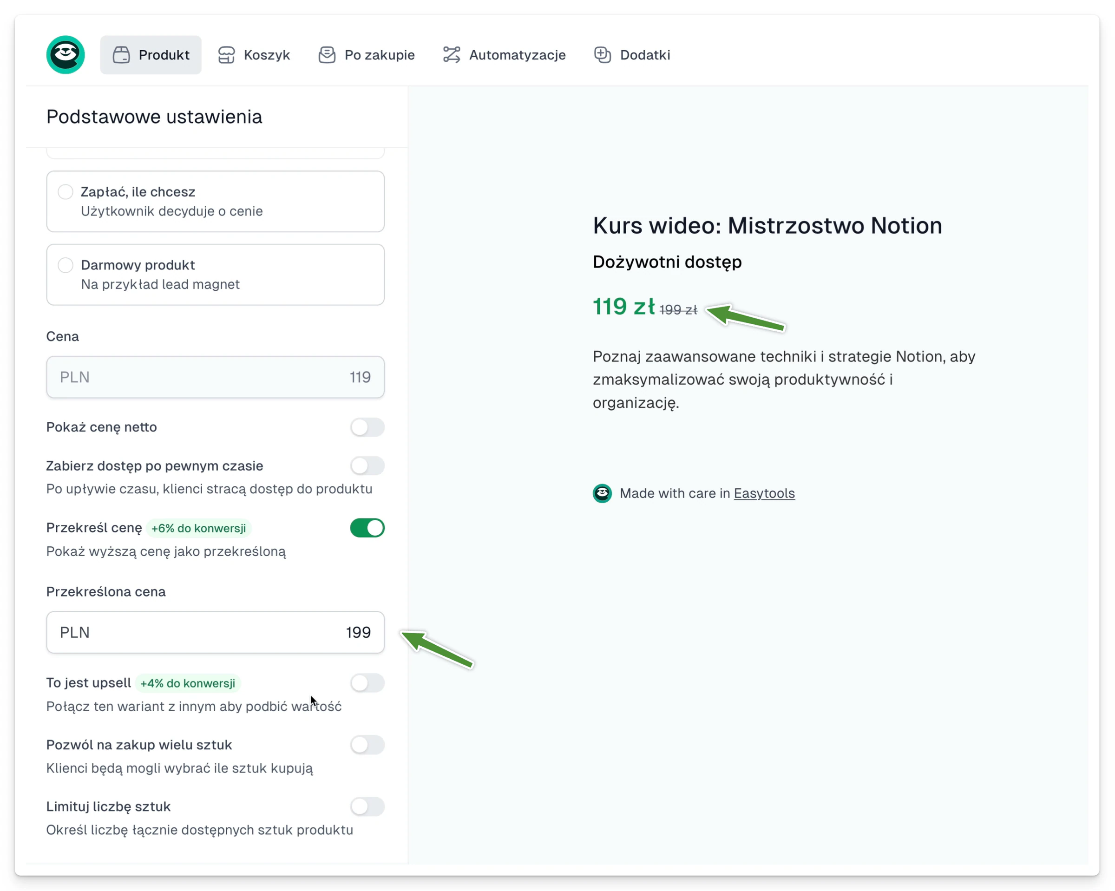Enable Pozwól na zakup wielu sztuk
The width and height of the screenshot is (1115, 891).
[367, 745]
